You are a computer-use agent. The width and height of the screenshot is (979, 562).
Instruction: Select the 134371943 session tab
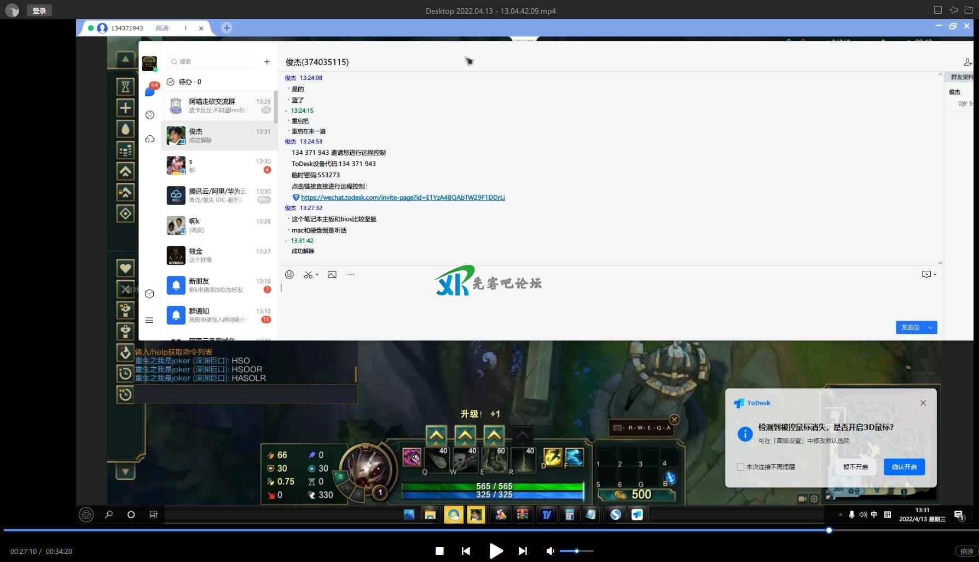click(142, 28)
